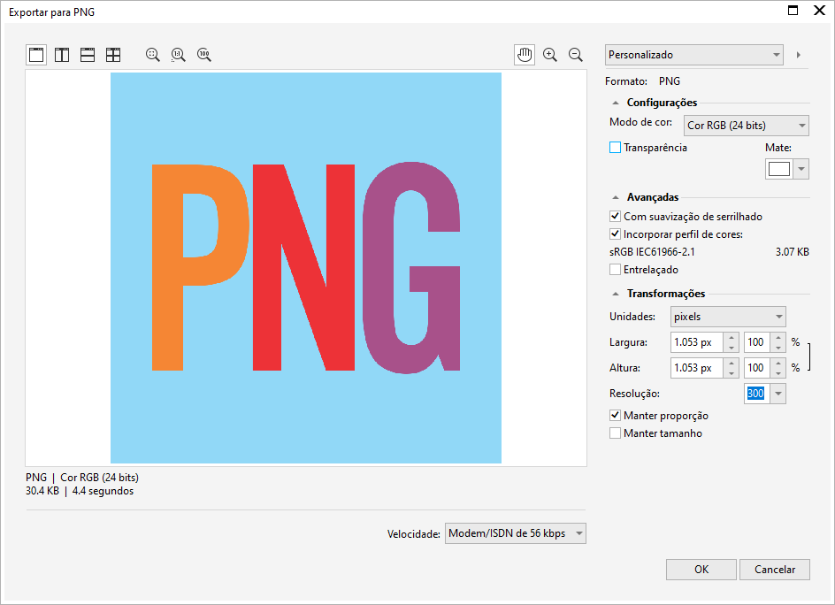Click the 100% zoom magnifier icon

click(204, 55)
